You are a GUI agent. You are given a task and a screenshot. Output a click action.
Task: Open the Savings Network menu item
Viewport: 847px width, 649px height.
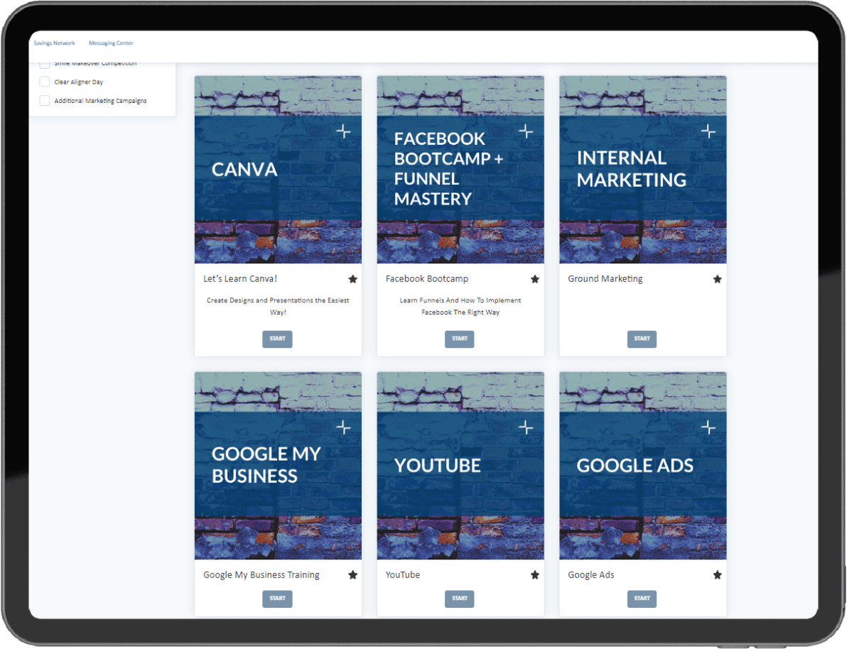point(54,43)
